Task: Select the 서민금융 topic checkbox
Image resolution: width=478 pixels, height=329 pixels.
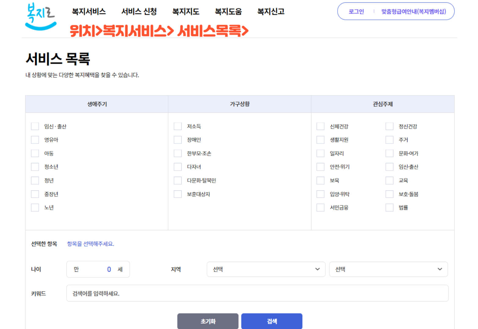Action: [x=320, y=207]
